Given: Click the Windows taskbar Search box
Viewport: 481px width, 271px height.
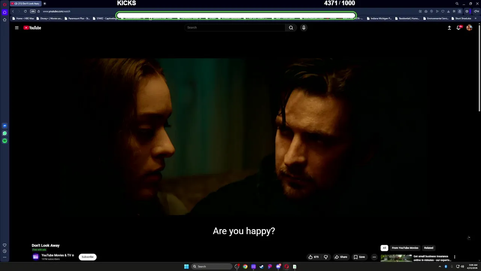Looking at the screenshot, I should pyautogui.click(x=211, y=266).
